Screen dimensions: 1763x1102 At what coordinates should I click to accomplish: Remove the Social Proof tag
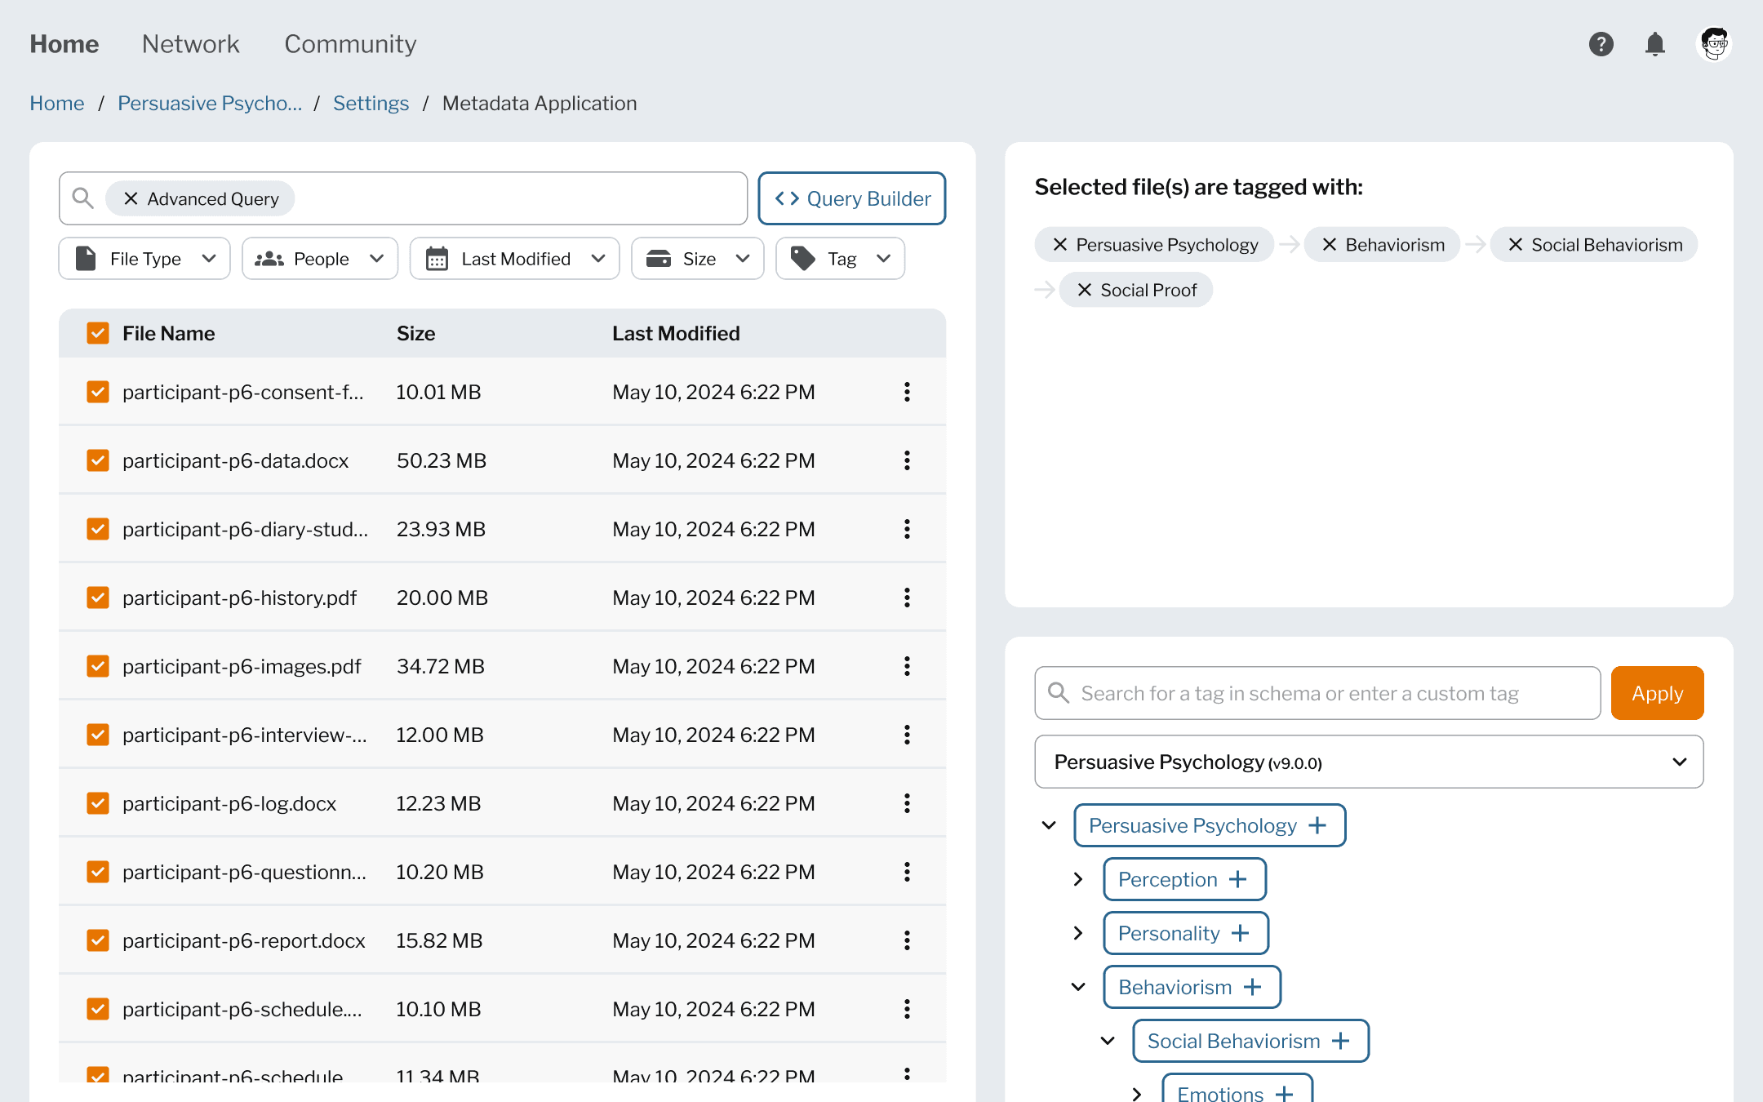[1084, 290]
